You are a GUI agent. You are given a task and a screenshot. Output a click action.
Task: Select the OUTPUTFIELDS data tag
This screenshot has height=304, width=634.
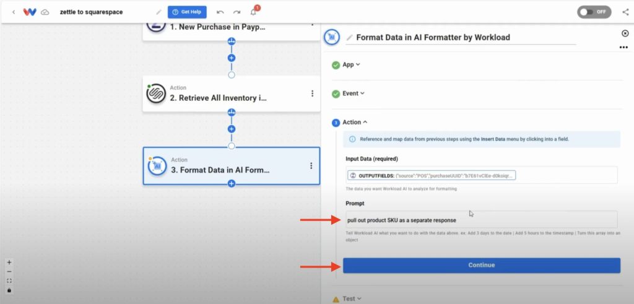[432, 176]
